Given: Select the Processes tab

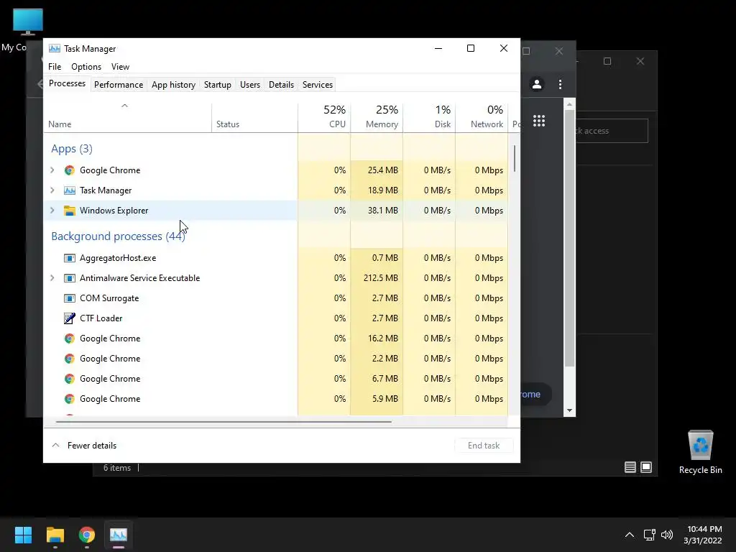Looking at the screenshot, I should pos(67,83).
